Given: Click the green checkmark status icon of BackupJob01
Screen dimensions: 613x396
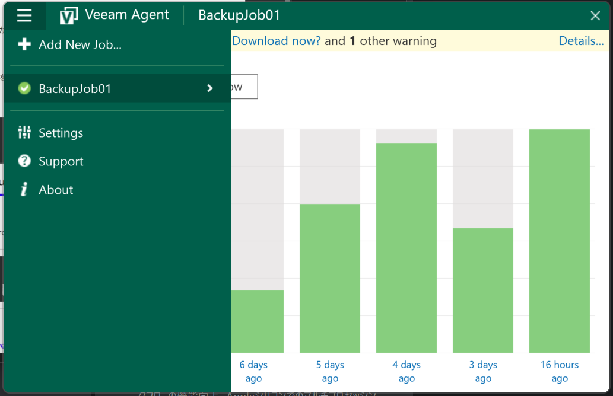Looking at the screenshot, I should pos(24,88).
